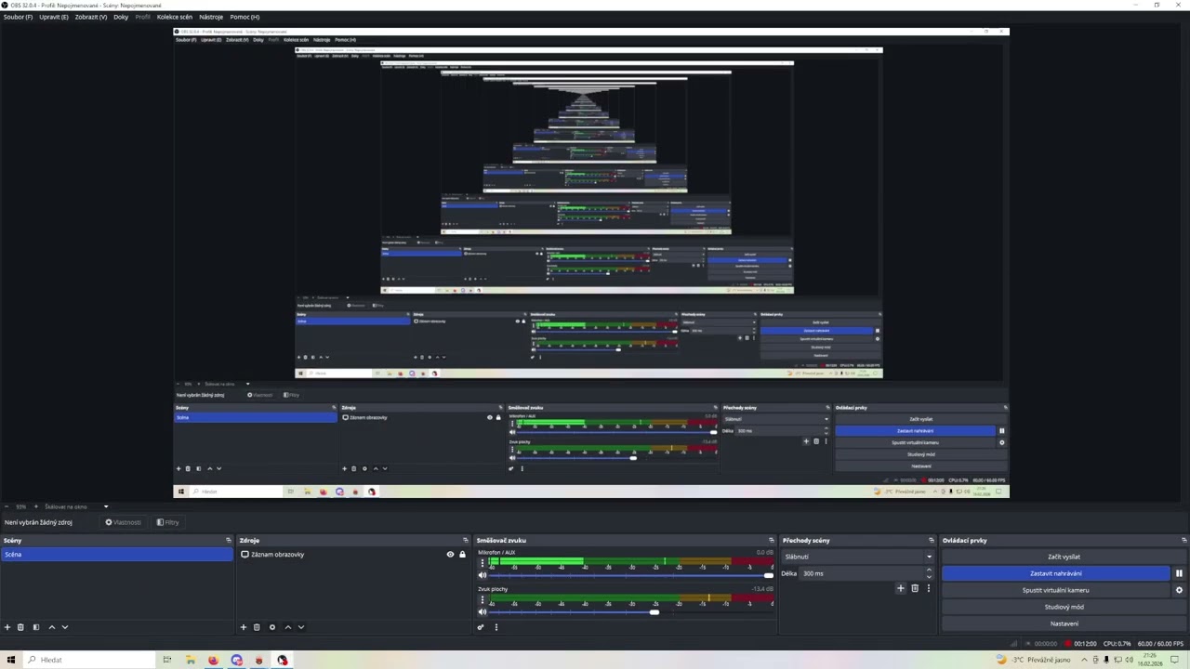This screenshot has height=669, width=1190.
Task: Stop recording with Zastavit nahrávání
Action: point(1055,573)
